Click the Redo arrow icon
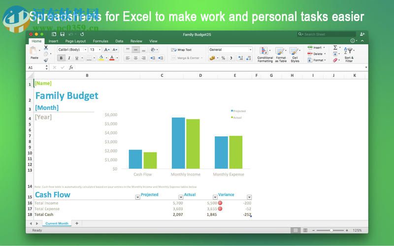The height and width of the screenshot is (246, 394). click(x=82, y=34)
